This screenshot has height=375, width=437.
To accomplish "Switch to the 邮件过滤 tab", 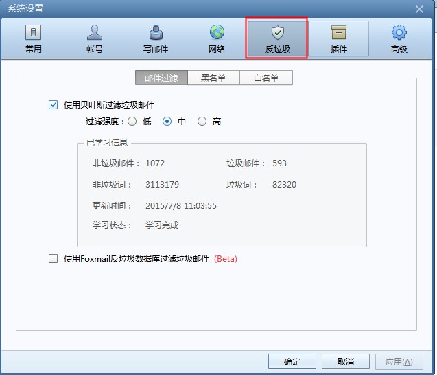I will (x=161, y=78).
